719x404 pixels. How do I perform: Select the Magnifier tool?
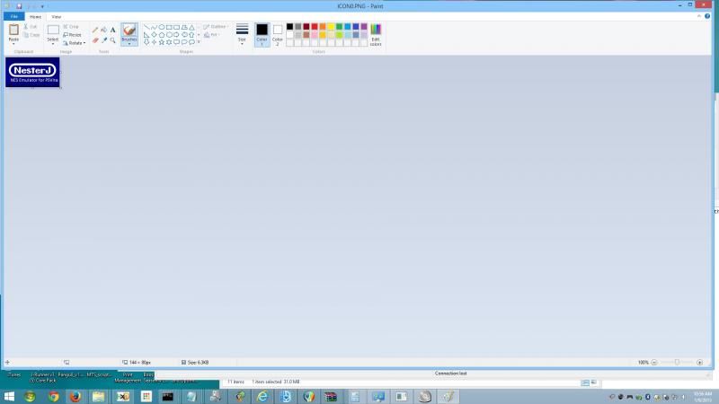(x=112, y=40)
